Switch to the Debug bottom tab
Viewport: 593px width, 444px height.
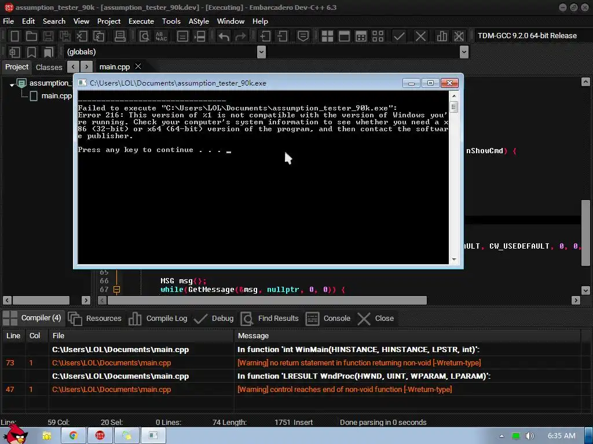214,319
